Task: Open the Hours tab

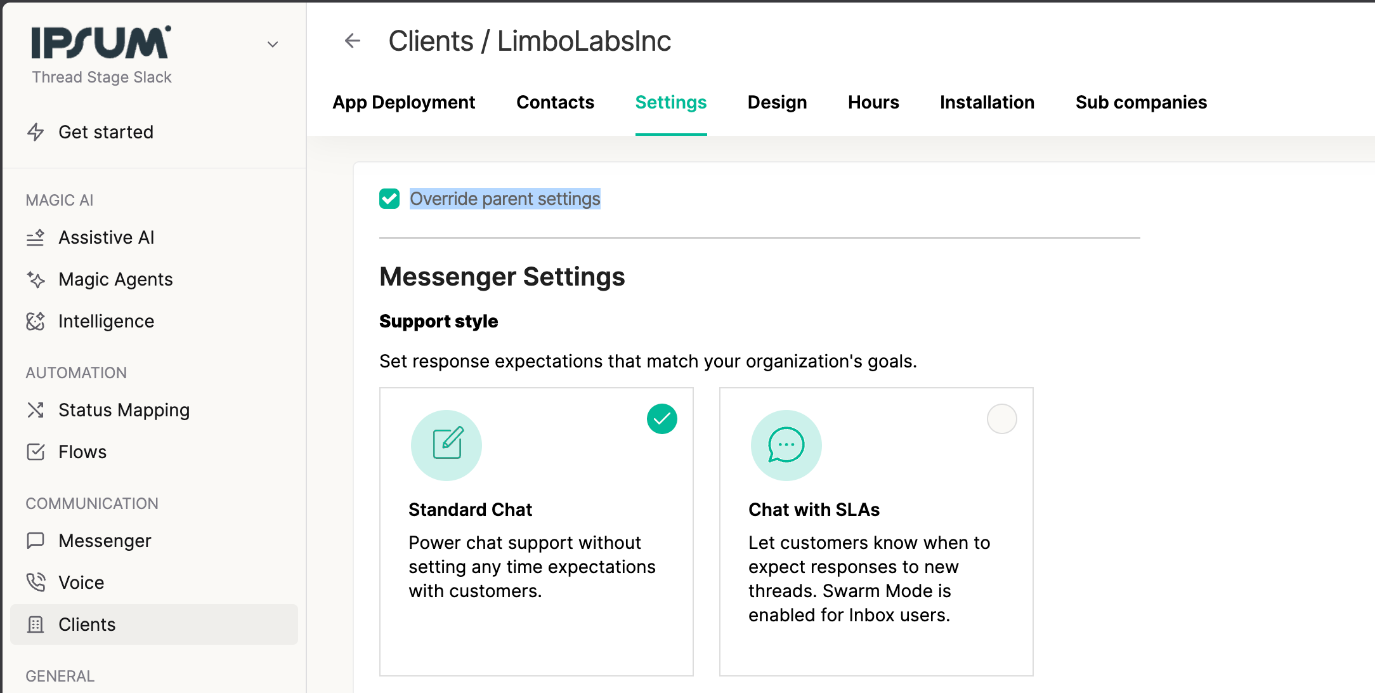Action: pos(873,102)
